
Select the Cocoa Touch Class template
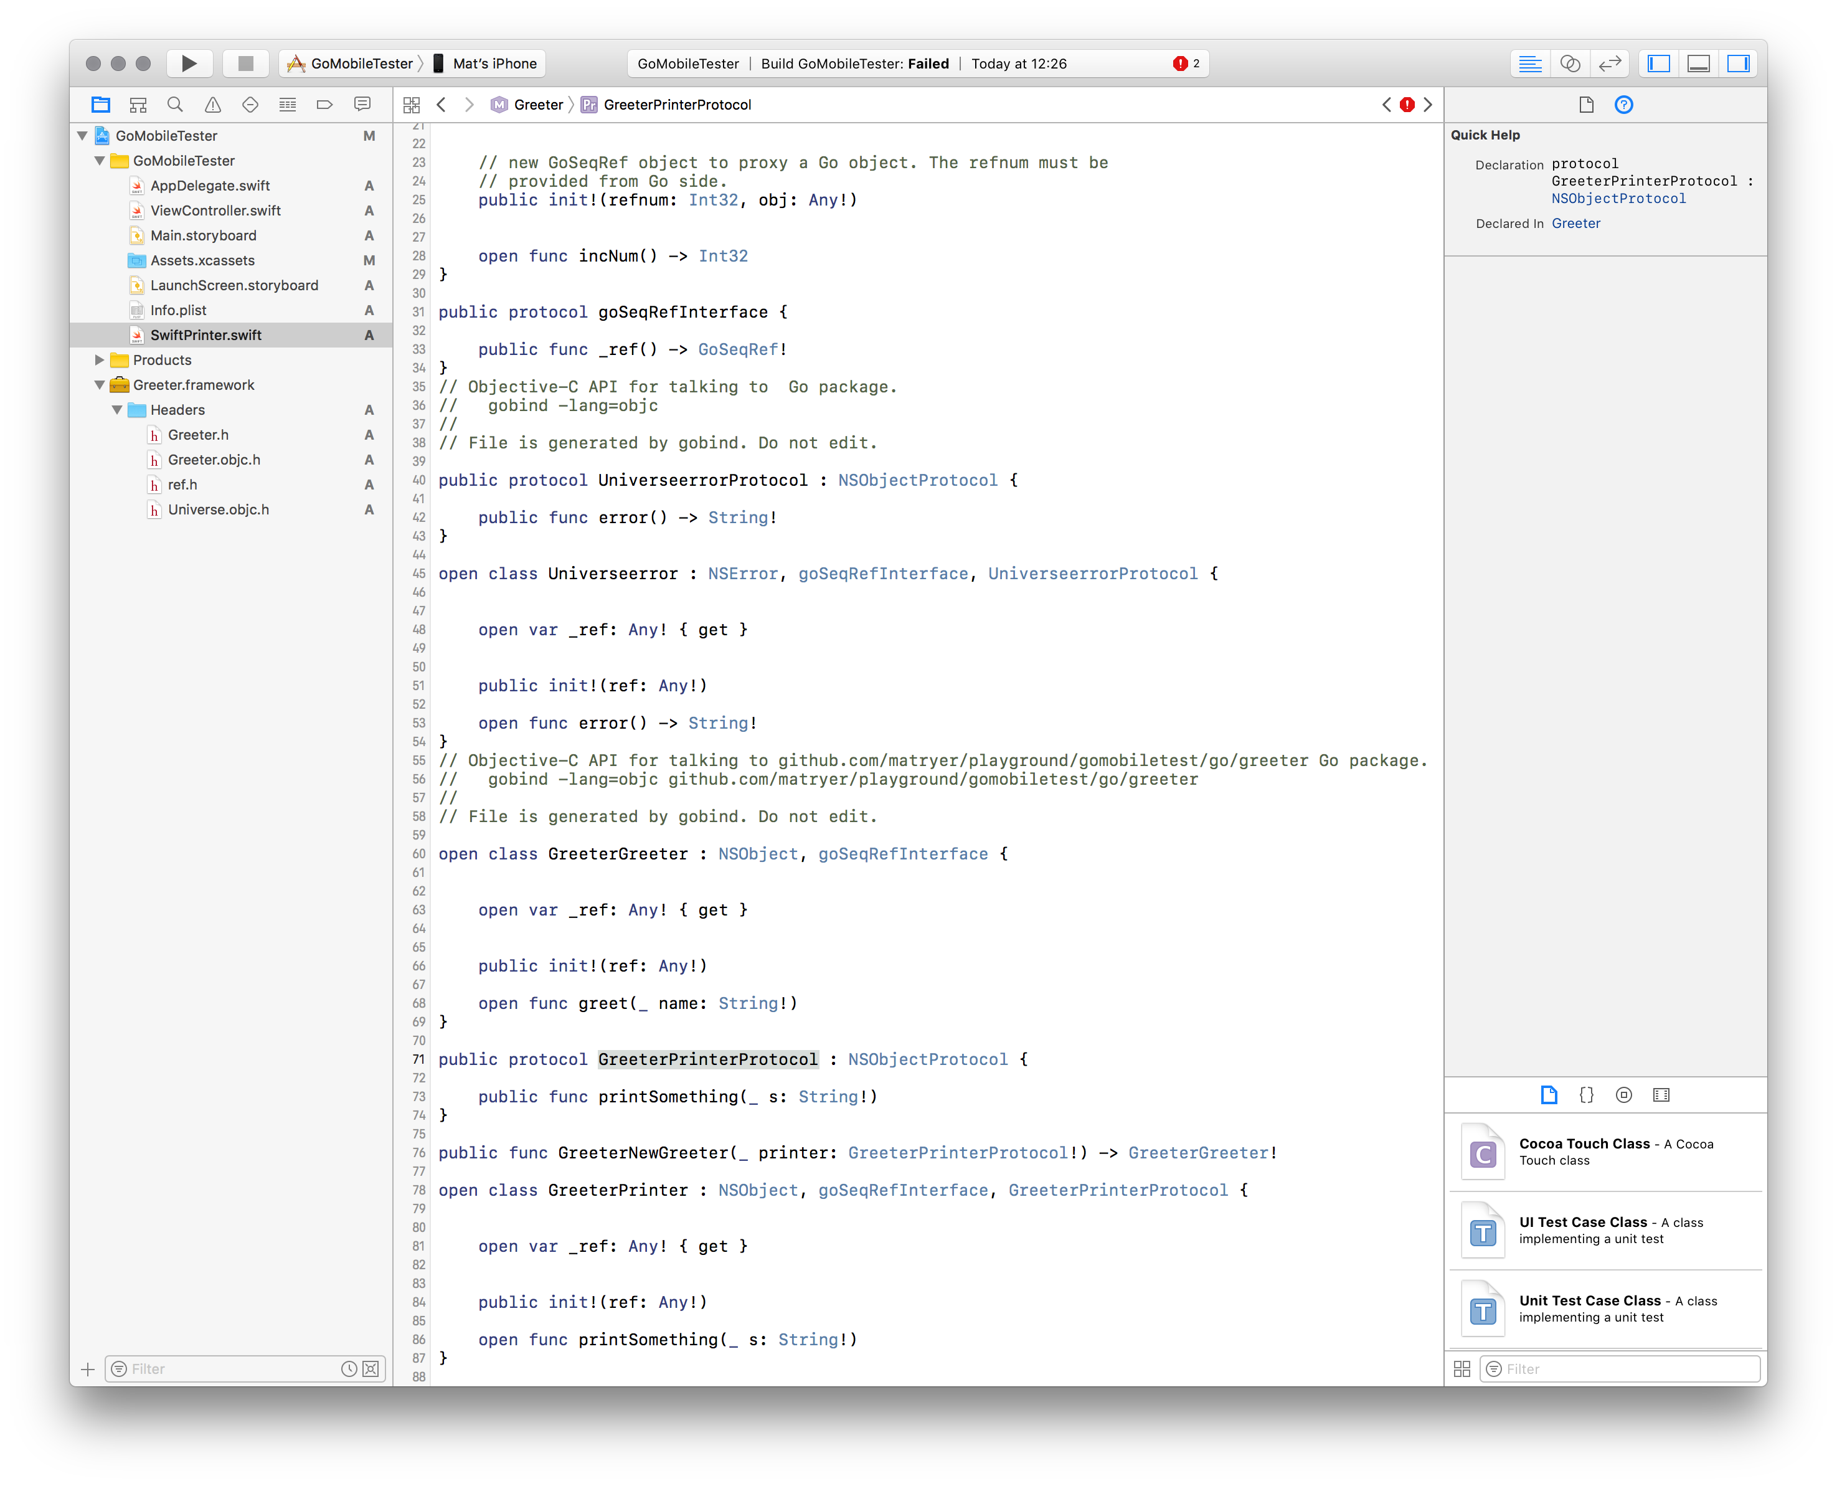click(x=1606, y=1152)
